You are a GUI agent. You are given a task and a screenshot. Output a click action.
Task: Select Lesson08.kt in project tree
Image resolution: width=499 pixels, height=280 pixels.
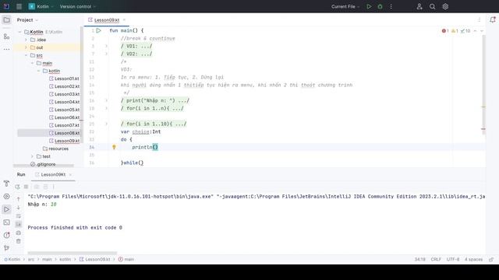[64, 133]
